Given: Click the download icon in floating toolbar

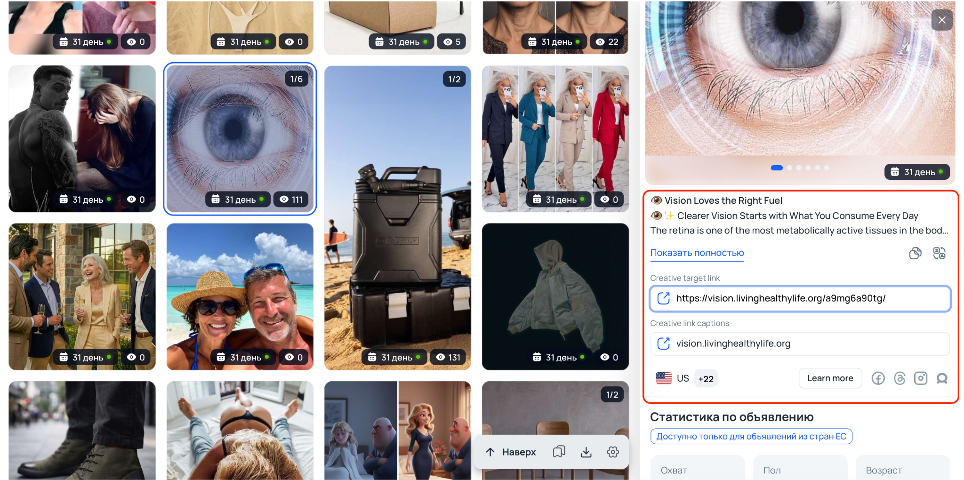Looking at the screenshot, I should pyautogui.click(x=586, y=452).
